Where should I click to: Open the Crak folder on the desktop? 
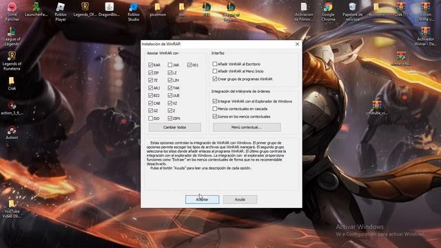coord(12,83)
